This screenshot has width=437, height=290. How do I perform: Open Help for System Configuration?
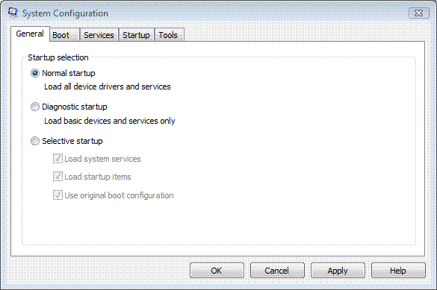pyautogui.click(x=398, y=271)
